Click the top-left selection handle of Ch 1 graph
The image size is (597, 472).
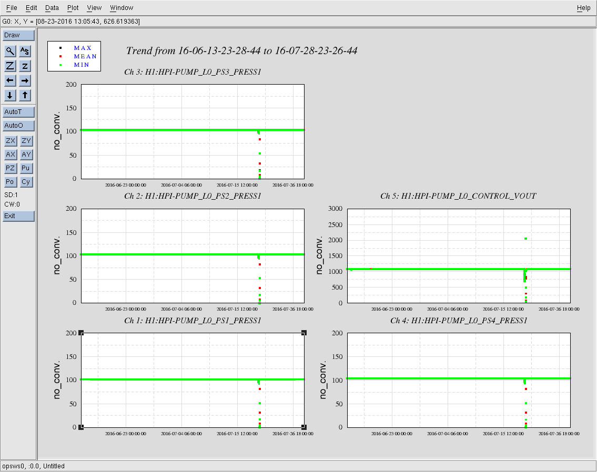81,333
